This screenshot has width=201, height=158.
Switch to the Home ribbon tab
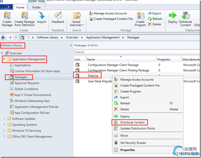point(20,7)
